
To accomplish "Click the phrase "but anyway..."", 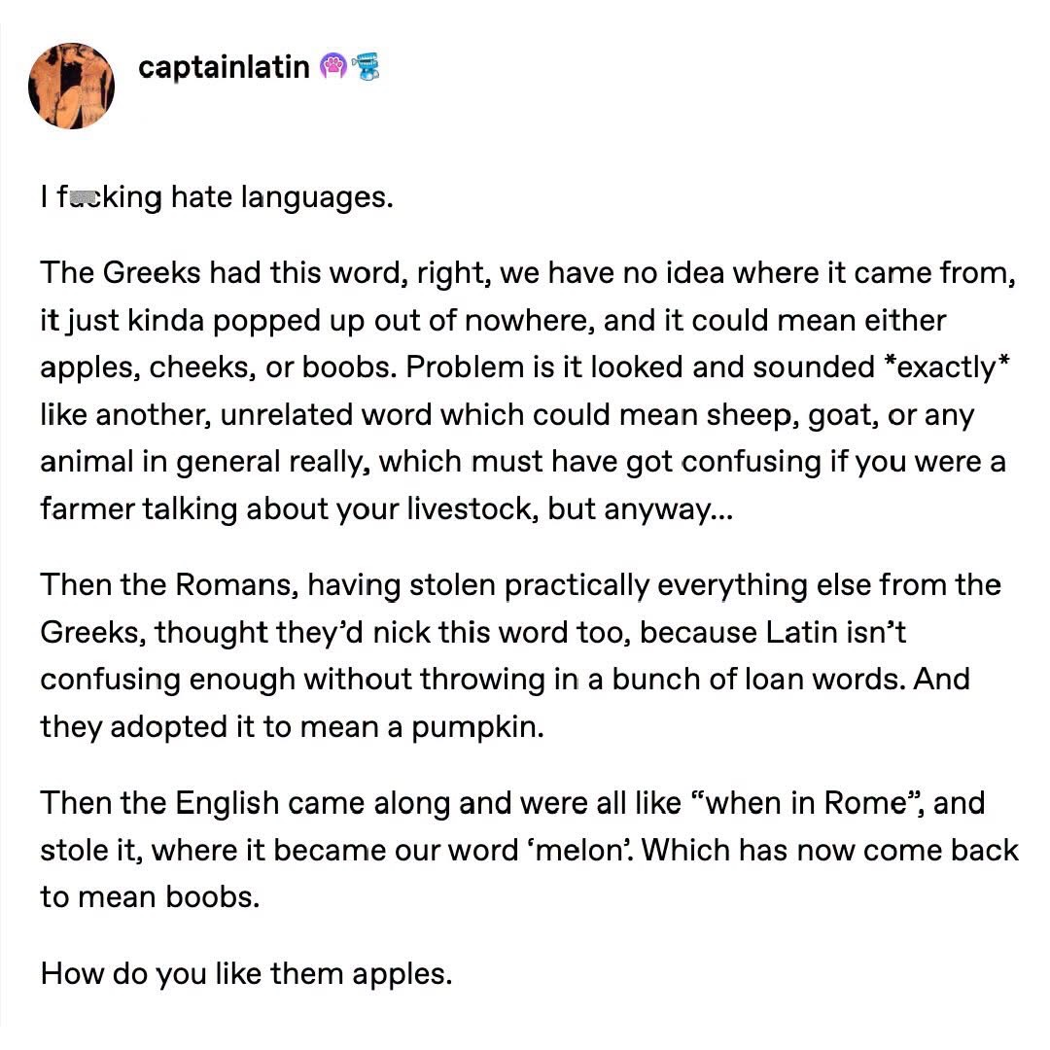I will pos(641,509).
